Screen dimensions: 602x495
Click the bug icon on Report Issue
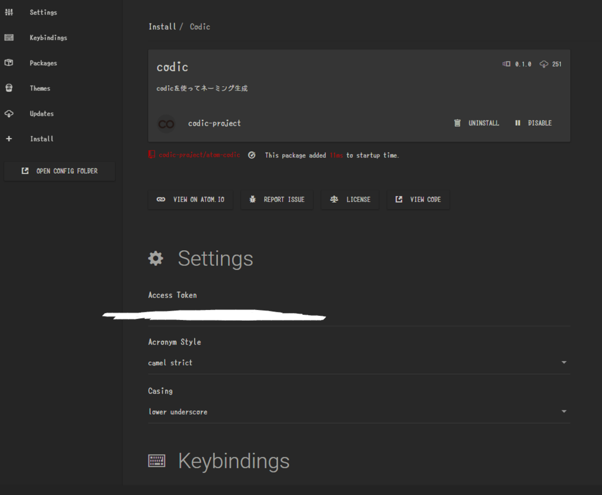tap(252, 199)
